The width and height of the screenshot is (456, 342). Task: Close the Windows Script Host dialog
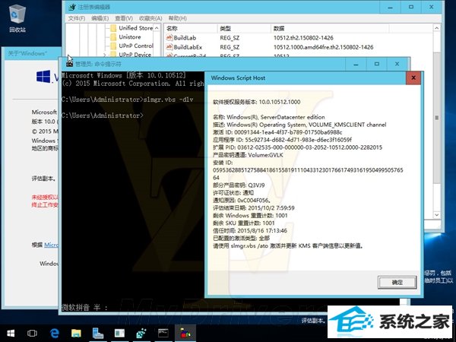click(x=413, y=78)
